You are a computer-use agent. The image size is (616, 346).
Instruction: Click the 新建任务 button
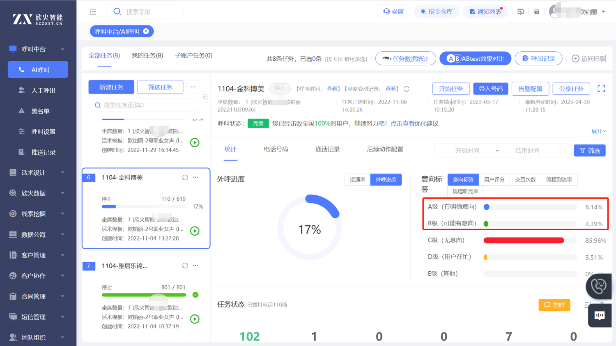[111, 87]
